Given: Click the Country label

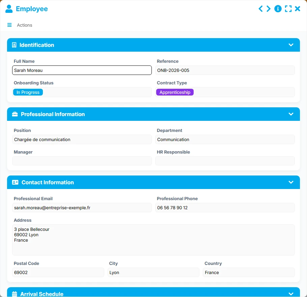Looking at the screenshot, I should (x=213, y=263).
